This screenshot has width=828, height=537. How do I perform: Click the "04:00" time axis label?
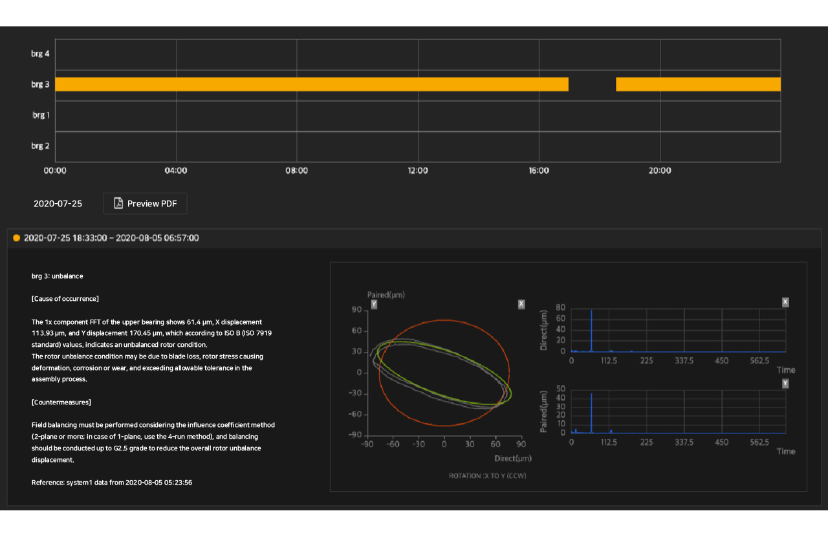tap(176, 171)
